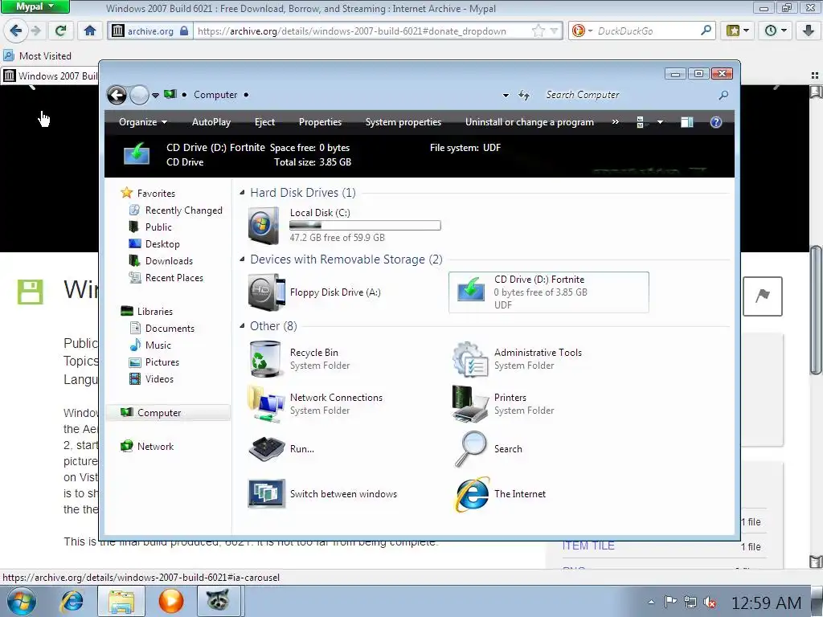Open the Music library

point(158,345)
